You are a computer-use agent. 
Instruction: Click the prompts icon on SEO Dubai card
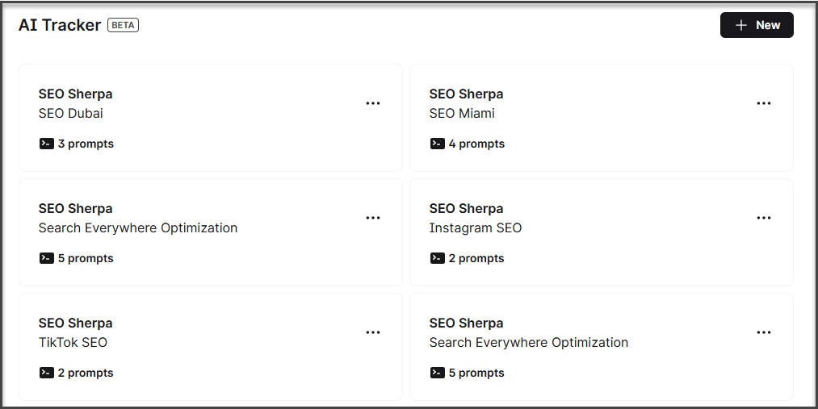(46, 144)
